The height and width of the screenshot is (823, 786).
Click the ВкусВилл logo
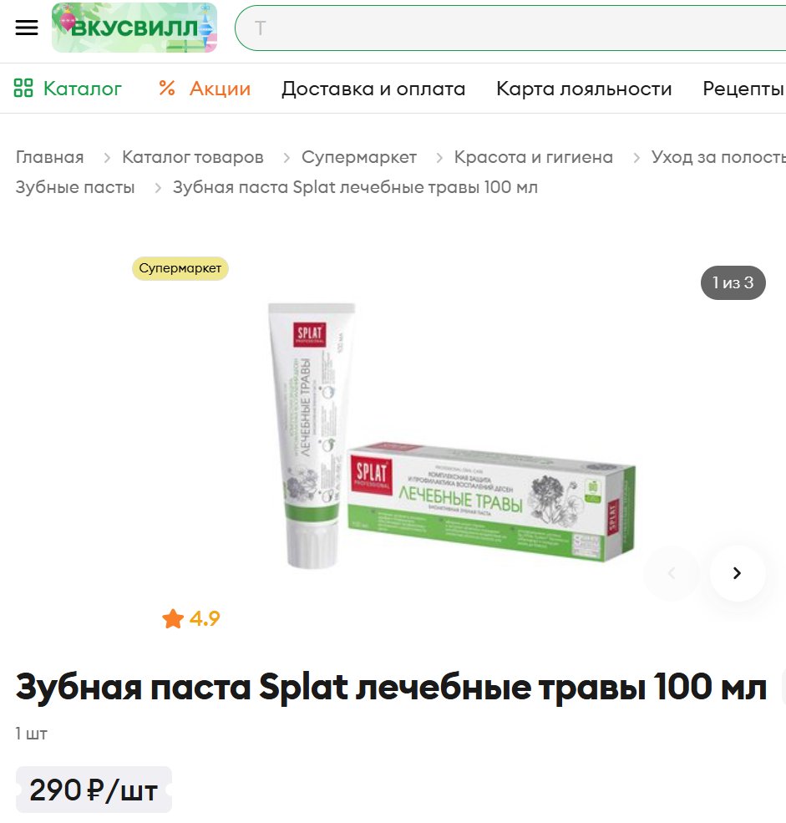[134, 28]
